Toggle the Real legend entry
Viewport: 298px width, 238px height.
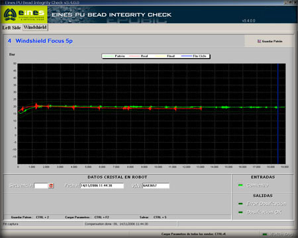(138, 56)
